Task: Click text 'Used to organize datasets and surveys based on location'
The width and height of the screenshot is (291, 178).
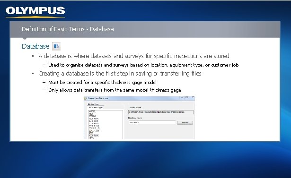Action: pos(108,65)
